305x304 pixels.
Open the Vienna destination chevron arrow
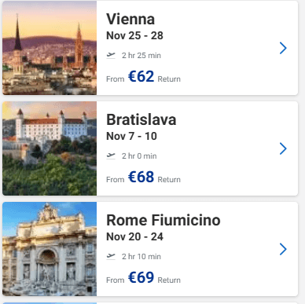tap(283, 48)
